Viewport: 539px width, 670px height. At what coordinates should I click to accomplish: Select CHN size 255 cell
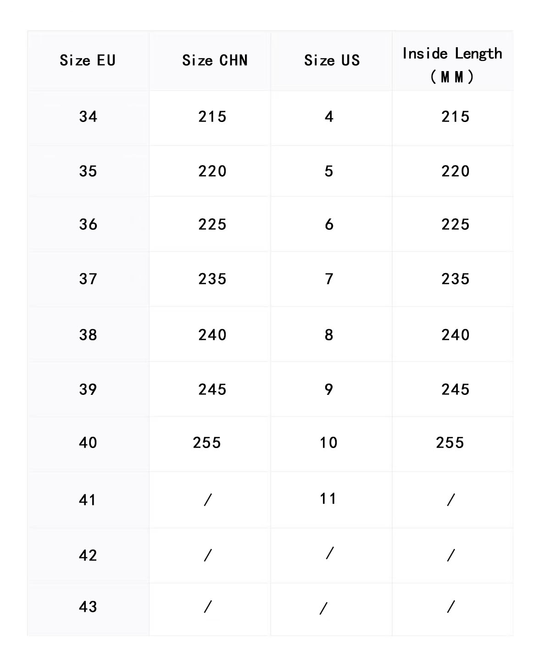[207, 443]
